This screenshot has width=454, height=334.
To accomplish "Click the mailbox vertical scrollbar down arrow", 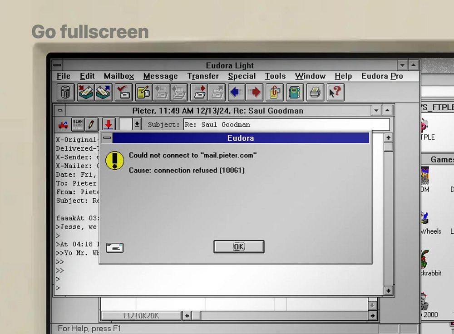I will [x=373, y=305].
